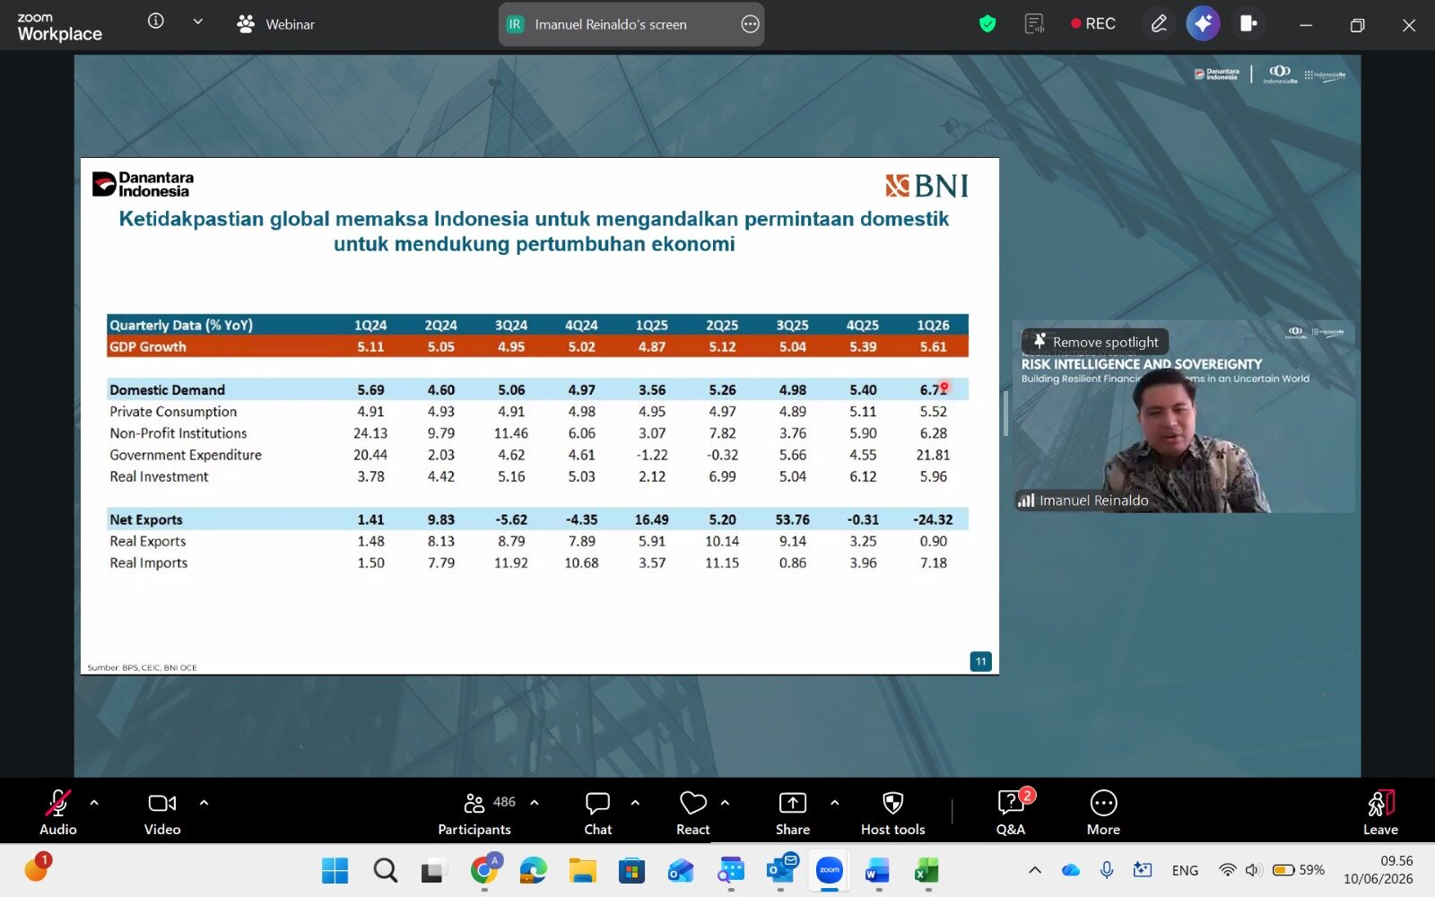Open the Q&A panel
The image size is (1435, 897).
click(x=1012, y=813)
